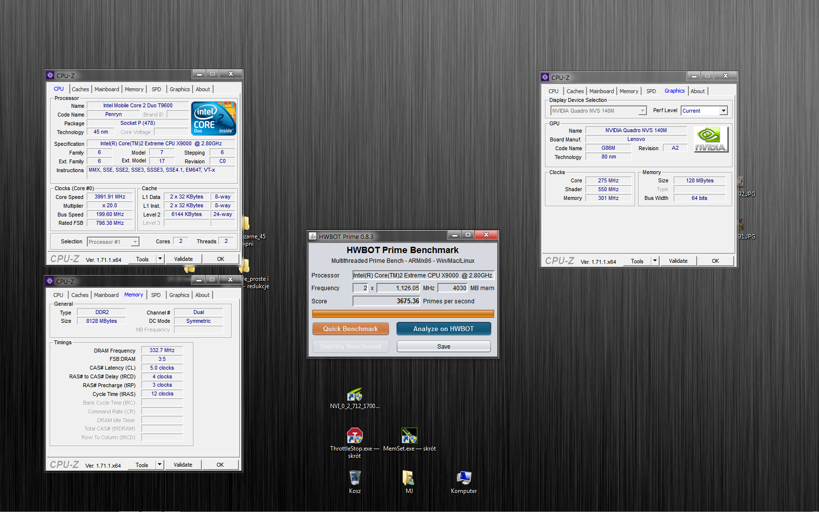Click GPU name NVIDIA Quadro NVS 140M
The width and height of the screenshot is (819, 512).
point(636,130)
